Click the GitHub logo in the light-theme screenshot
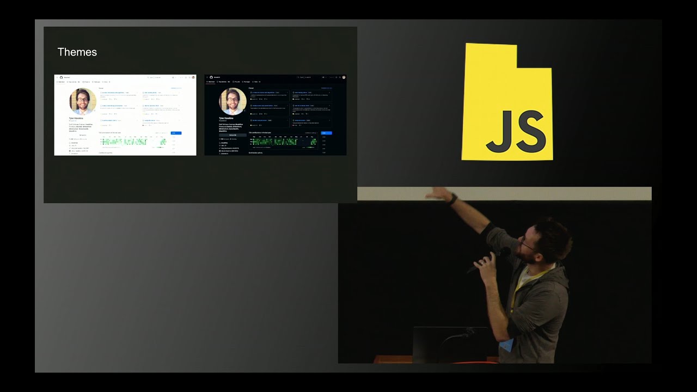This screenshot has width=697, height=392. pyautogui.click(x=61, y=77)
